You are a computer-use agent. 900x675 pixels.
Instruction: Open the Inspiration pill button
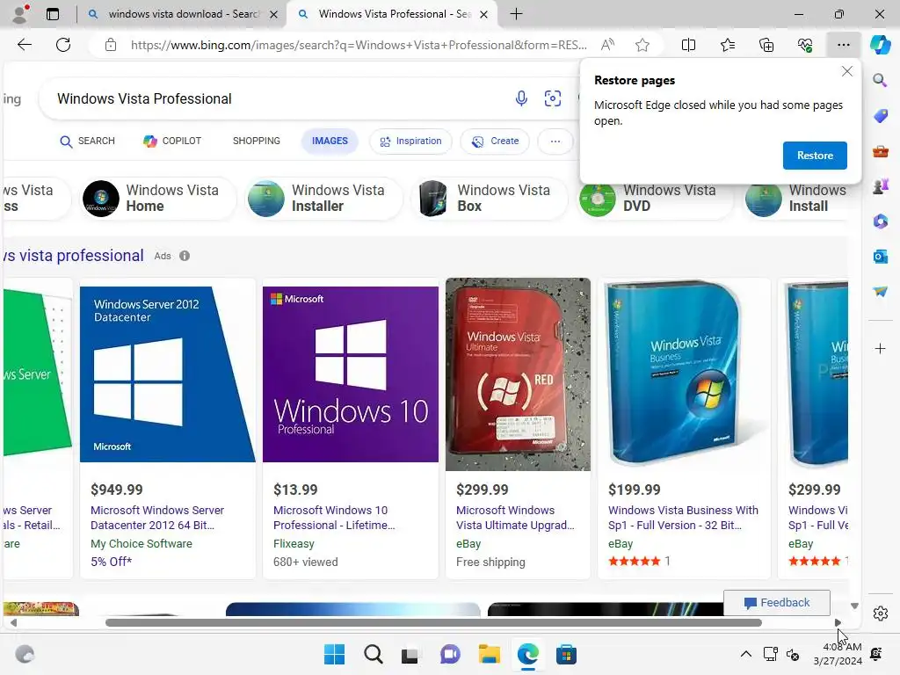click(x=411, y=142)
